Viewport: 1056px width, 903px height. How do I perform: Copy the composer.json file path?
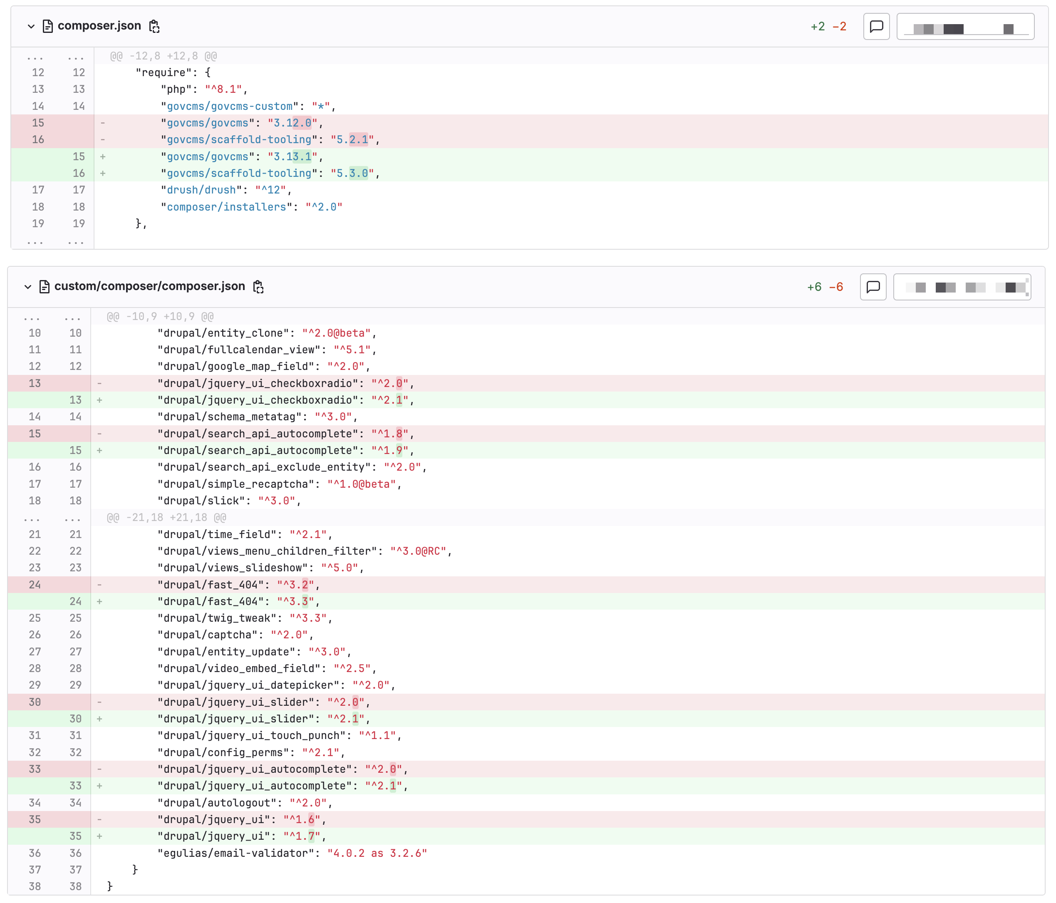pos(154,26)
